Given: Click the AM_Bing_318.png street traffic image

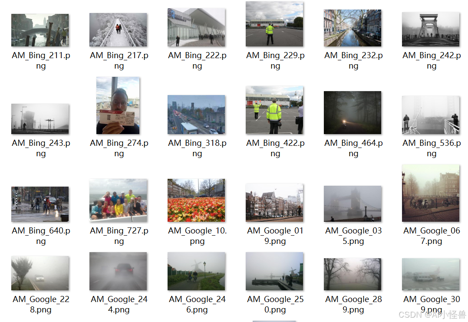Looking at the screenshot, I should [196, 115].
